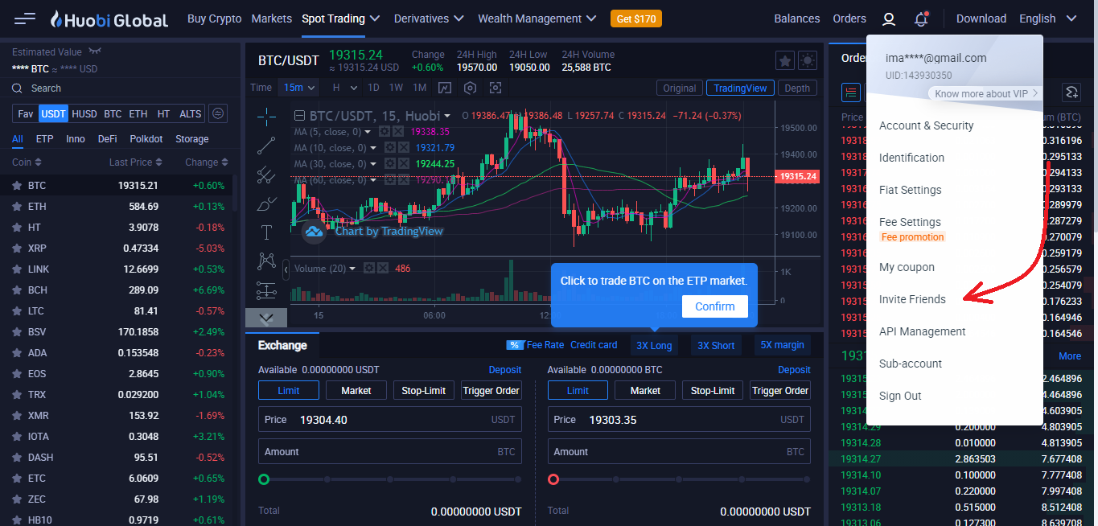This screenshot has width=1098, height=526.
Task: Sort coin list by Change
Action: point(206,162)
